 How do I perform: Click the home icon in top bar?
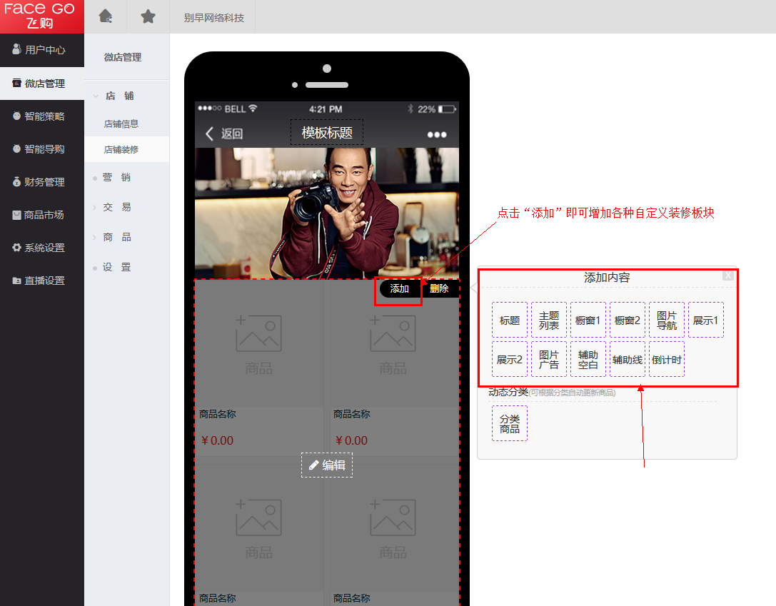click(106, 16)
